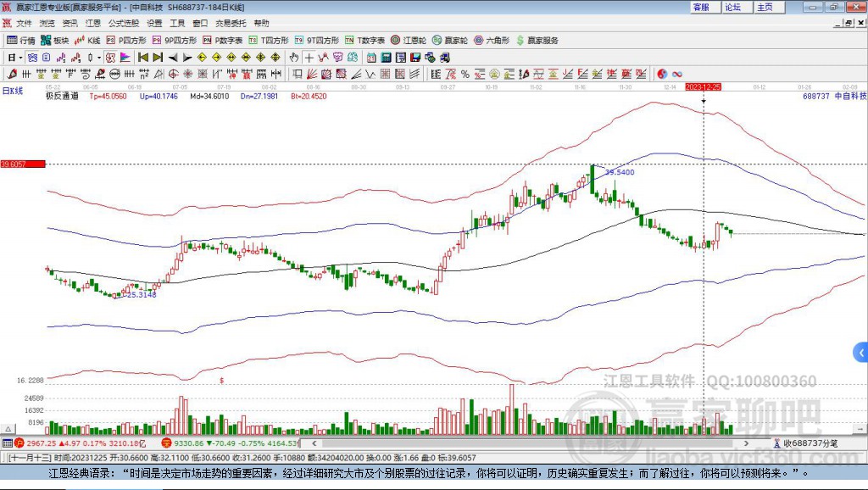The width and height of the screenshot is (868, 490).
Task: Open the 帮助 menu
Action: pyautogui.click(x=261, y=23)
